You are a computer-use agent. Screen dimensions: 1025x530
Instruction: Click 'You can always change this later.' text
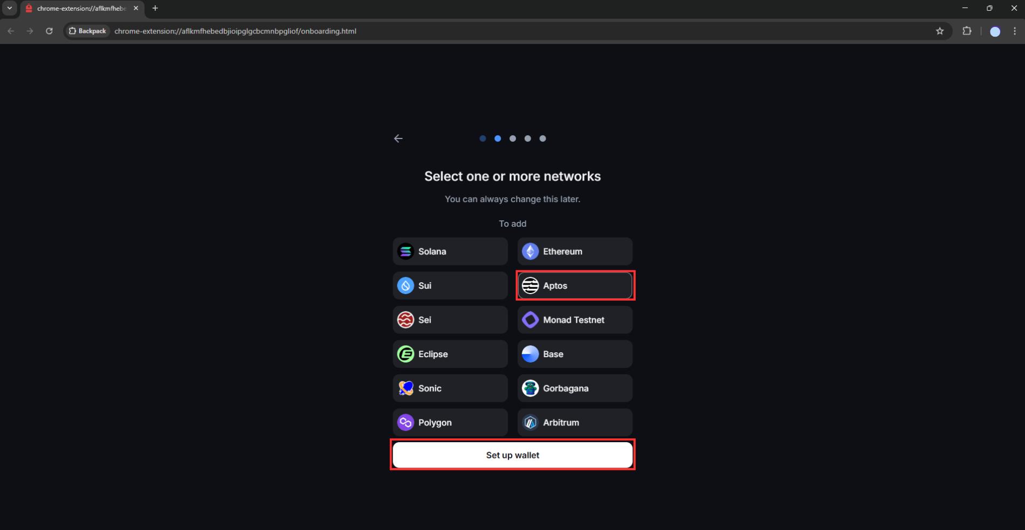coord(512,199)
